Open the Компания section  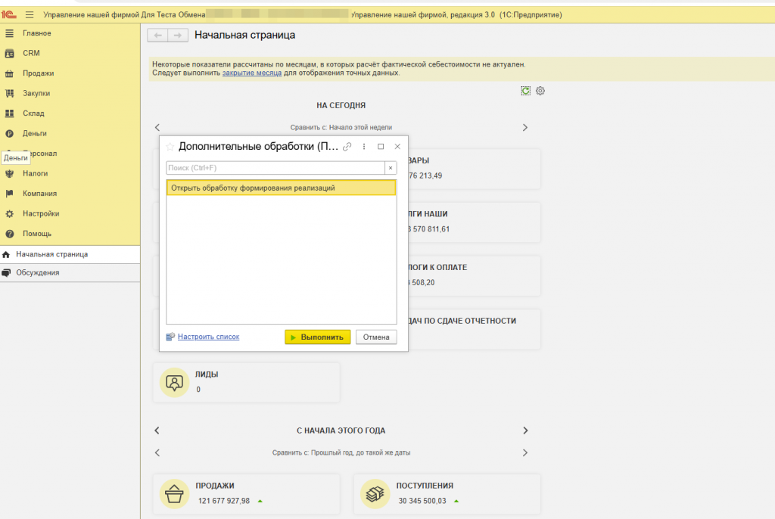coord(39,194)
